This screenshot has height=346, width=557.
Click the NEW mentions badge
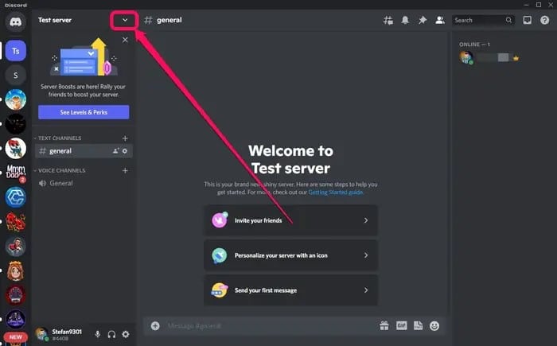[16, 337]
